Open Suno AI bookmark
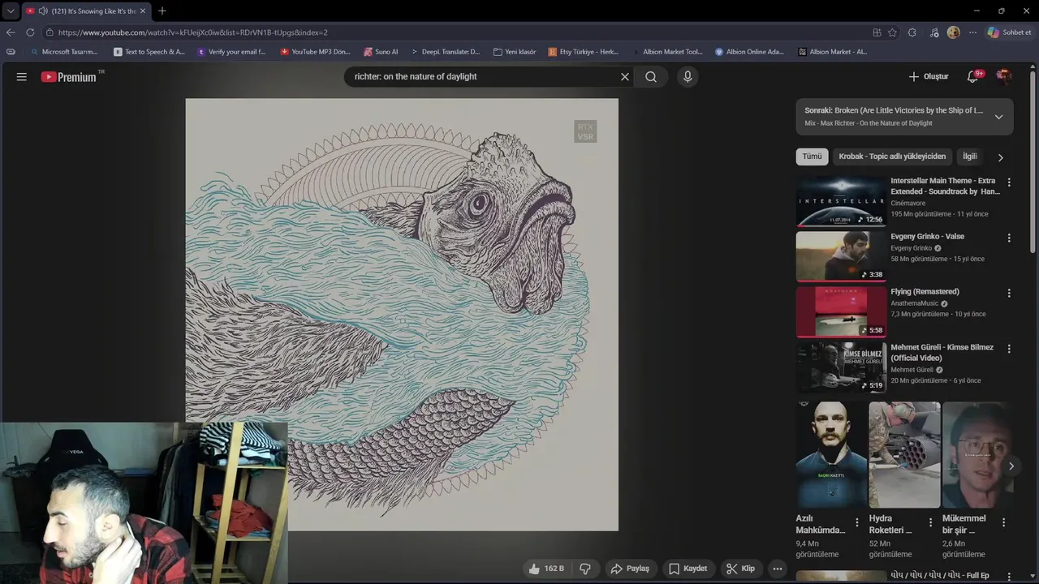The image size is (1039, 584). [381, 52]
